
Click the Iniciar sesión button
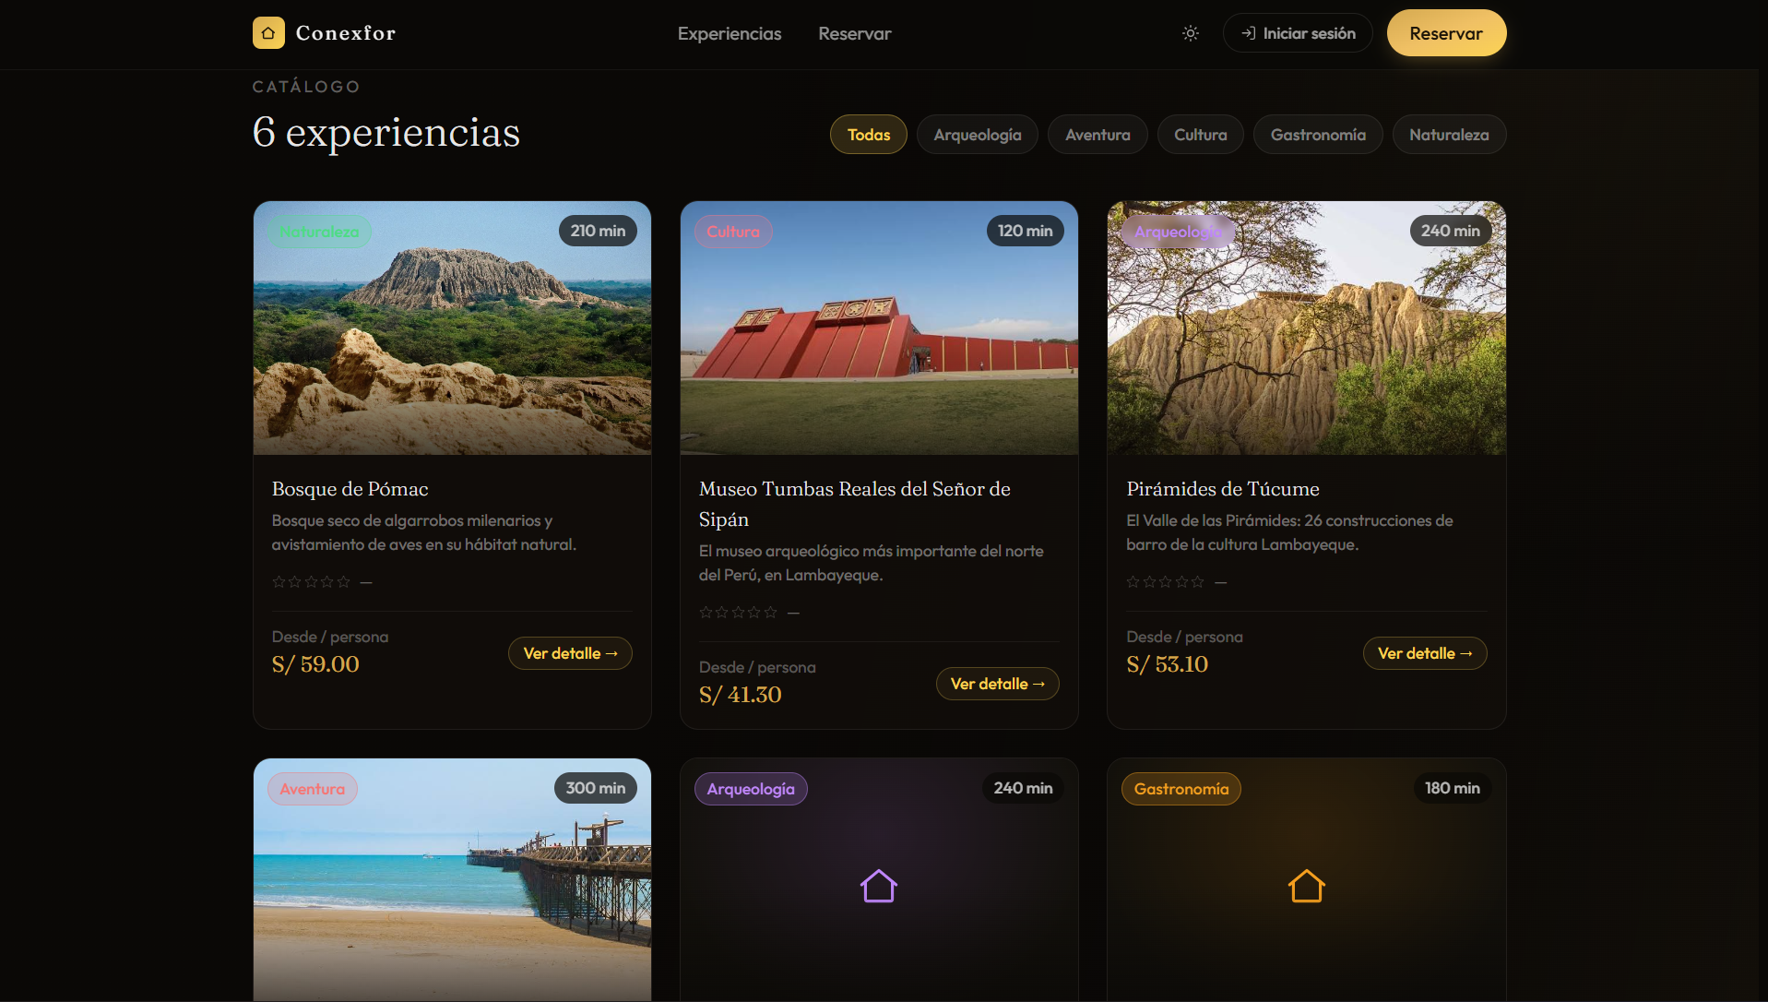click(1298, 33)
